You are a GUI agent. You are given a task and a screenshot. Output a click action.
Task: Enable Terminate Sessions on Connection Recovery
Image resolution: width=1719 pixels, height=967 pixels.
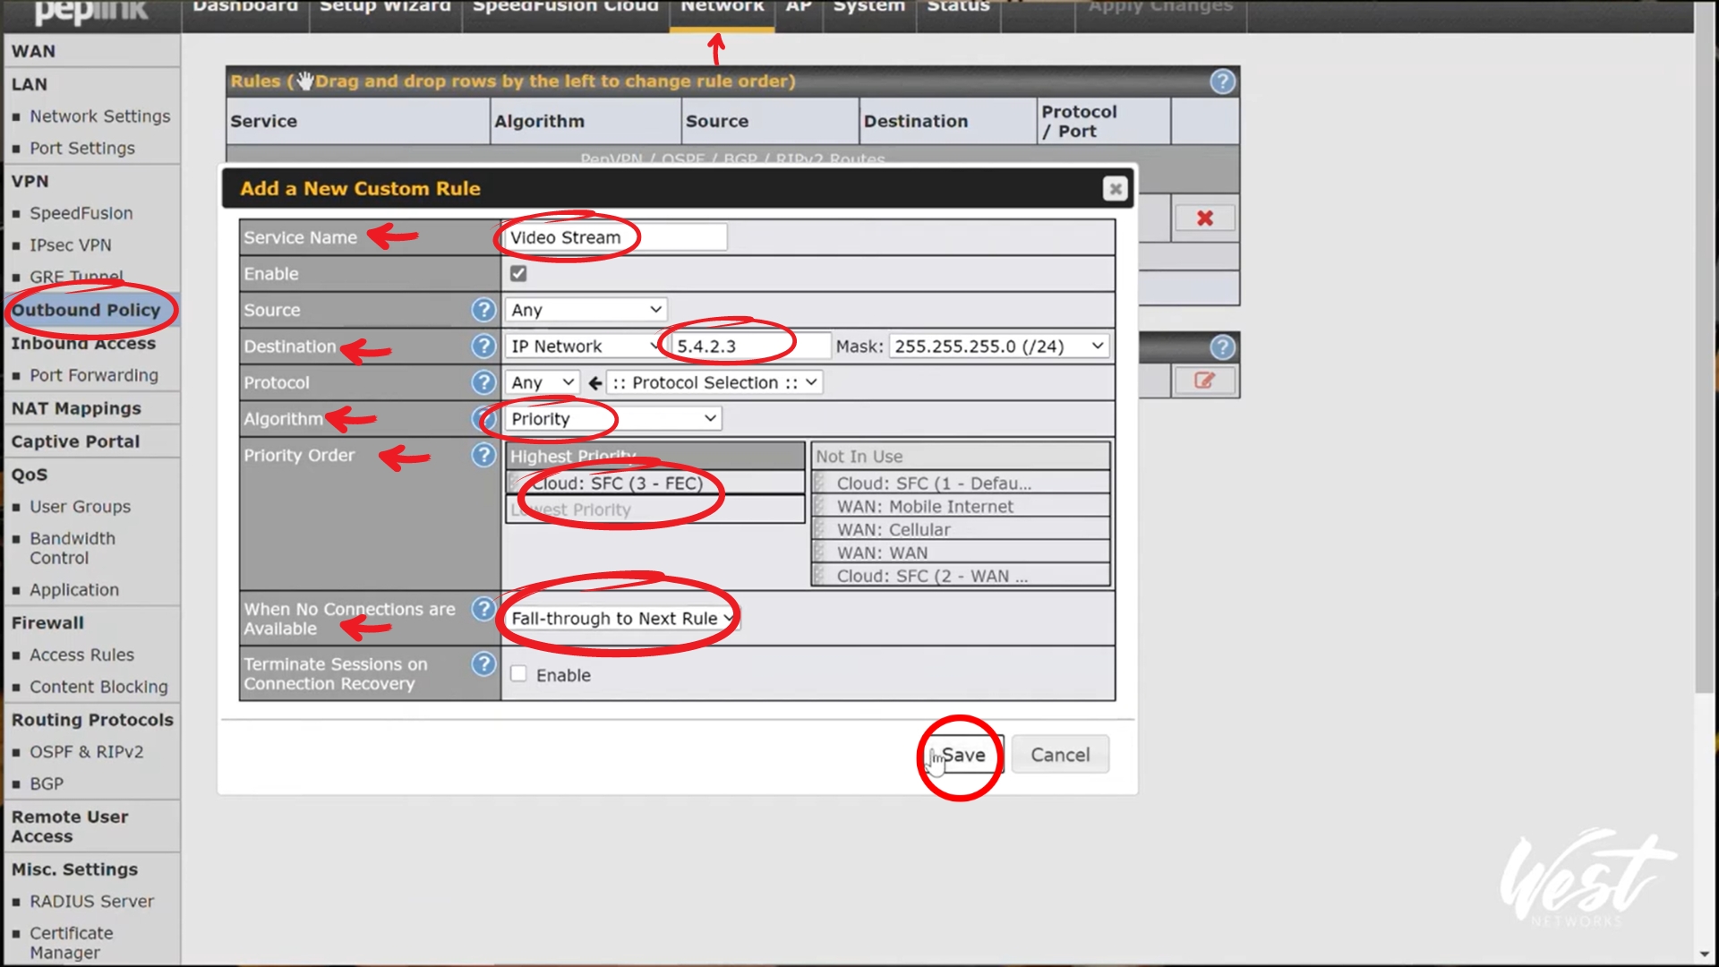[518, 674]
